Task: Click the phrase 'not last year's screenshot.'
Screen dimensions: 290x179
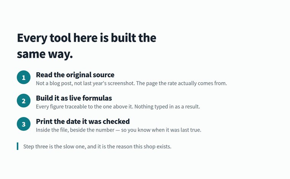Action: point(105,83)
